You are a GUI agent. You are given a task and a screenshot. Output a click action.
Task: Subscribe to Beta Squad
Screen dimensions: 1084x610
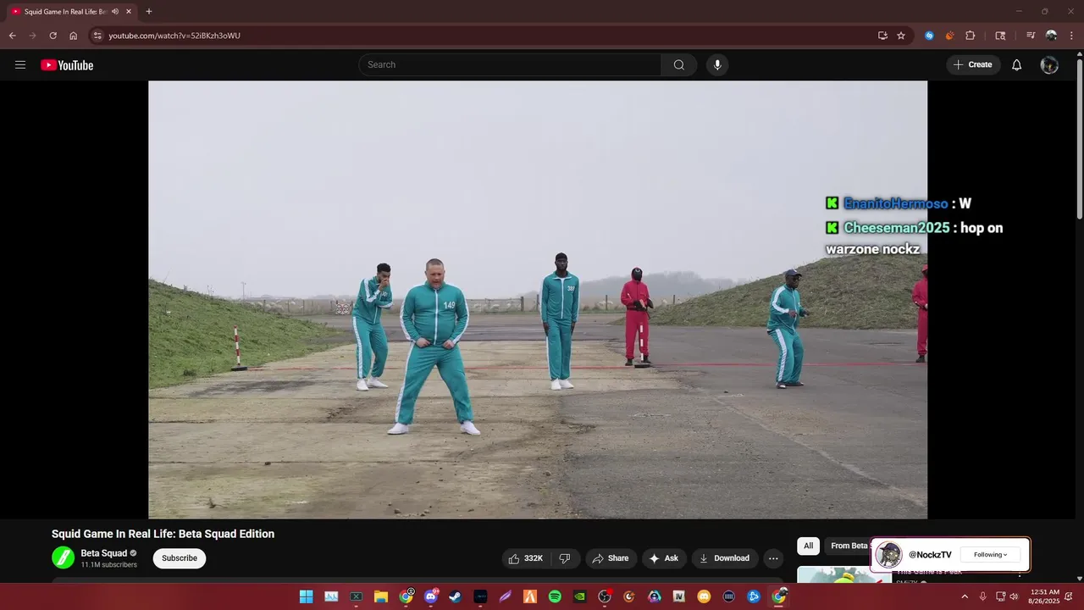click(180, 558)
